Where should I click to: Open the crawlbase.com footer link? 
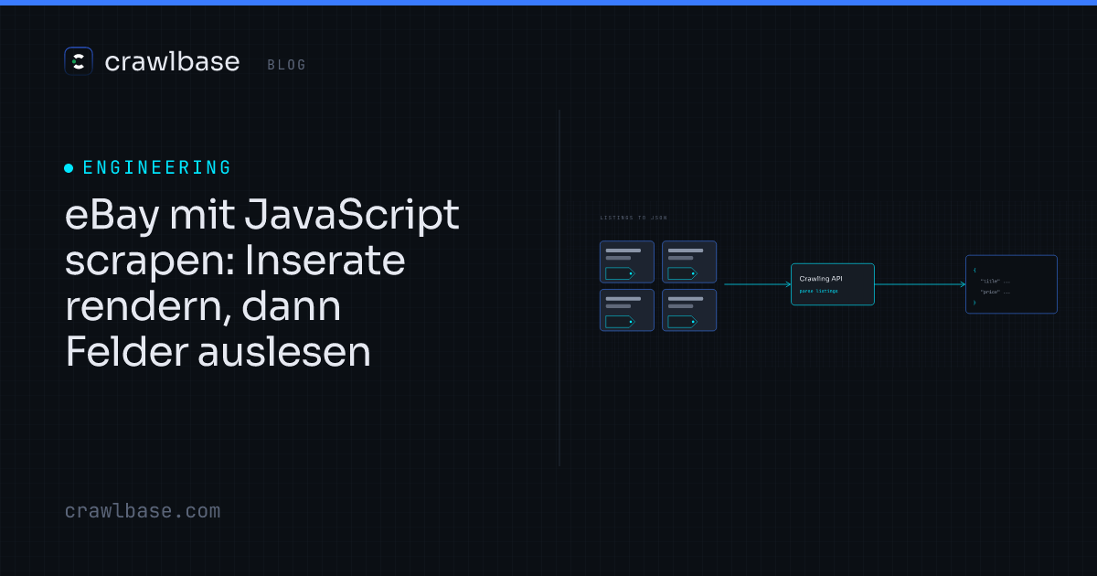[x=143, y=511]
